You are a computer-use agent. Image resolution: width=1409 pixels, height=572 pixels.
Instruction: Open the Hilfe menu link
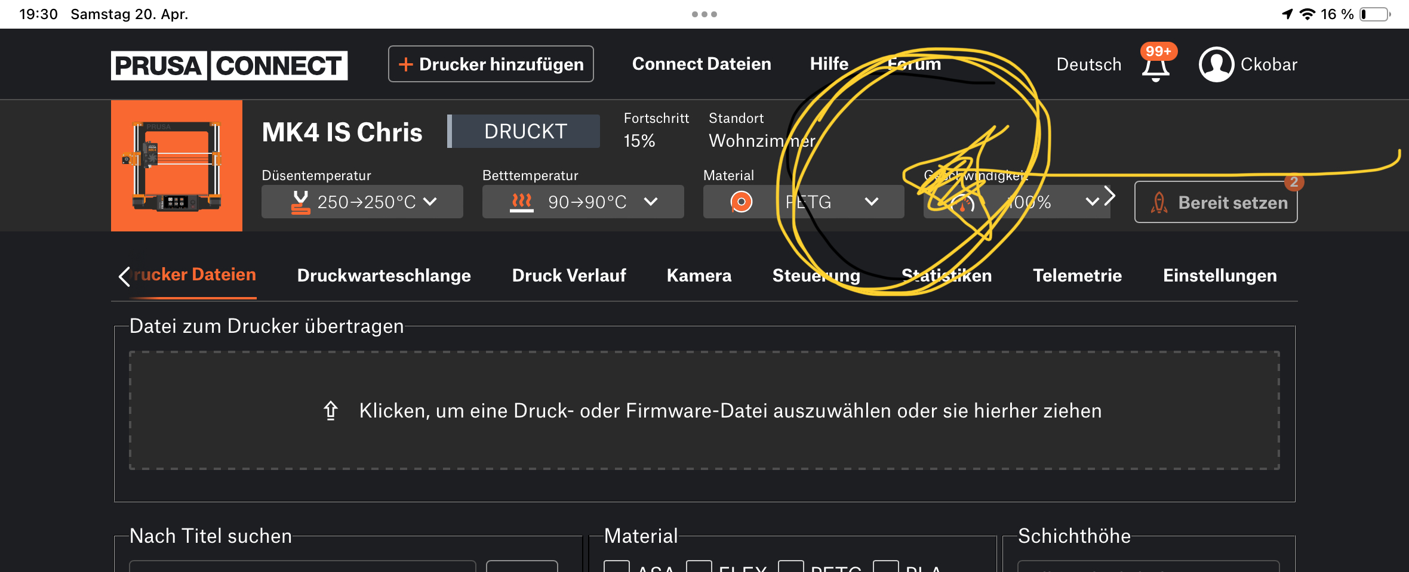point(829,64)
